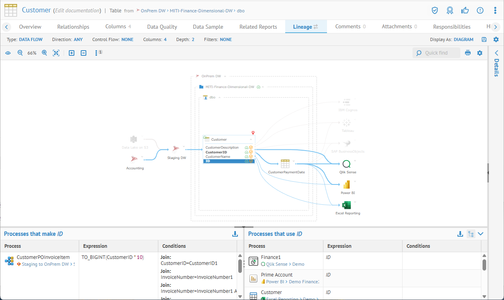The height and width of the screenshot is (300, 504).
Task: Open the Data Quality tab
Action: pos(162,27)
